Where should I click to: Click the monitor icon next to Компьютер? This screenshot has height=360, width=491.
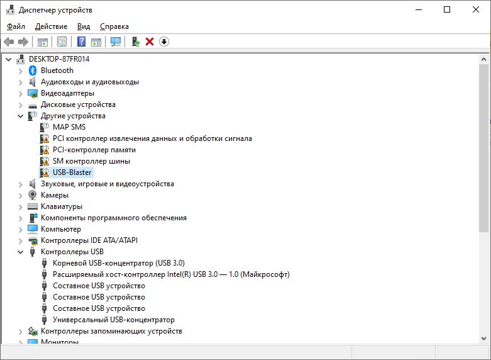33,229
